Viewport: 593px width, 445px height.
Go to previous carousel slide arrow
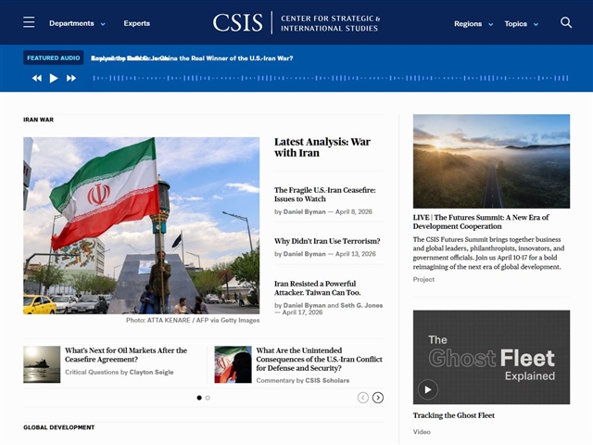[x=363, y=398]
